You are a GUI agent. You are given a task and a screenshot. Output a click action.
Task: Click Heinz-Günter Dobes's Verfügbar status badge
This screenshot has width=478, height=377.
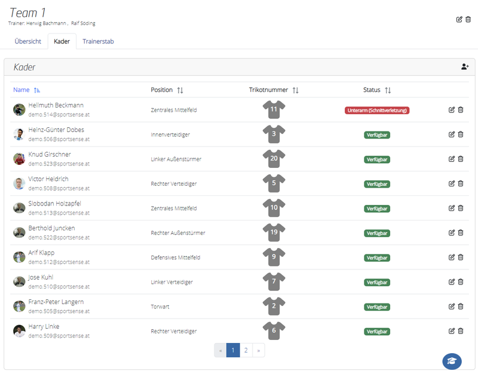(377, 134)
